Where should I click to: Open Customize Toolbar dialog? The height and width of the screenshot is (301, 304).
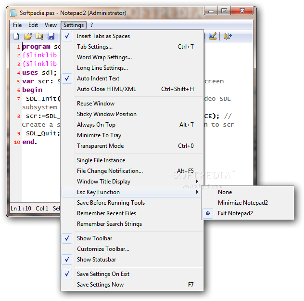pos(132,249)
